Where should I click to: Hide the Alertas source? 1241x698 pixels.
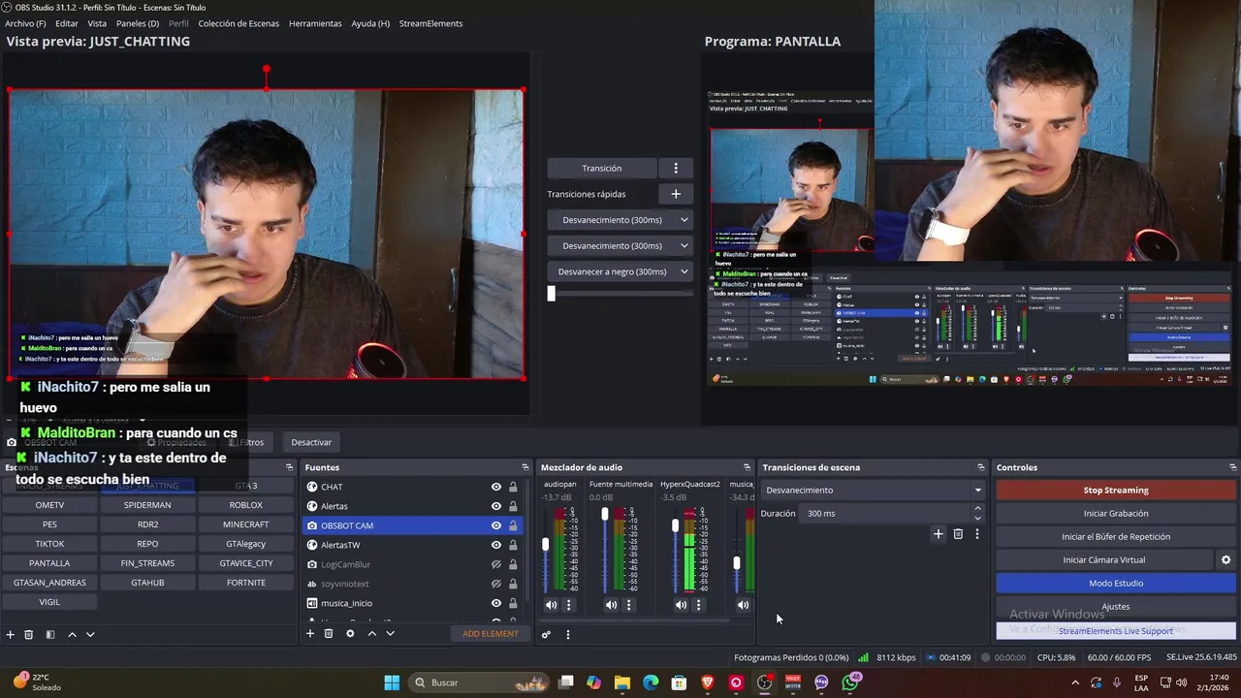coord(496,506)
